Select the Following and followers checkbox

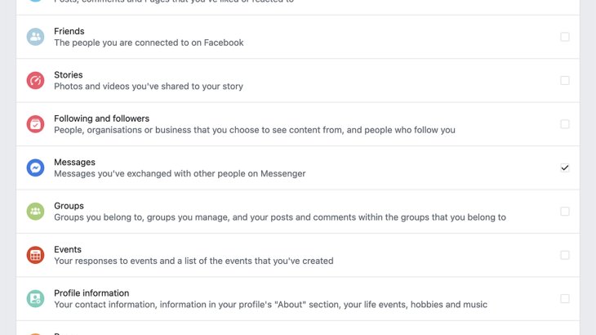click(565, 124)
